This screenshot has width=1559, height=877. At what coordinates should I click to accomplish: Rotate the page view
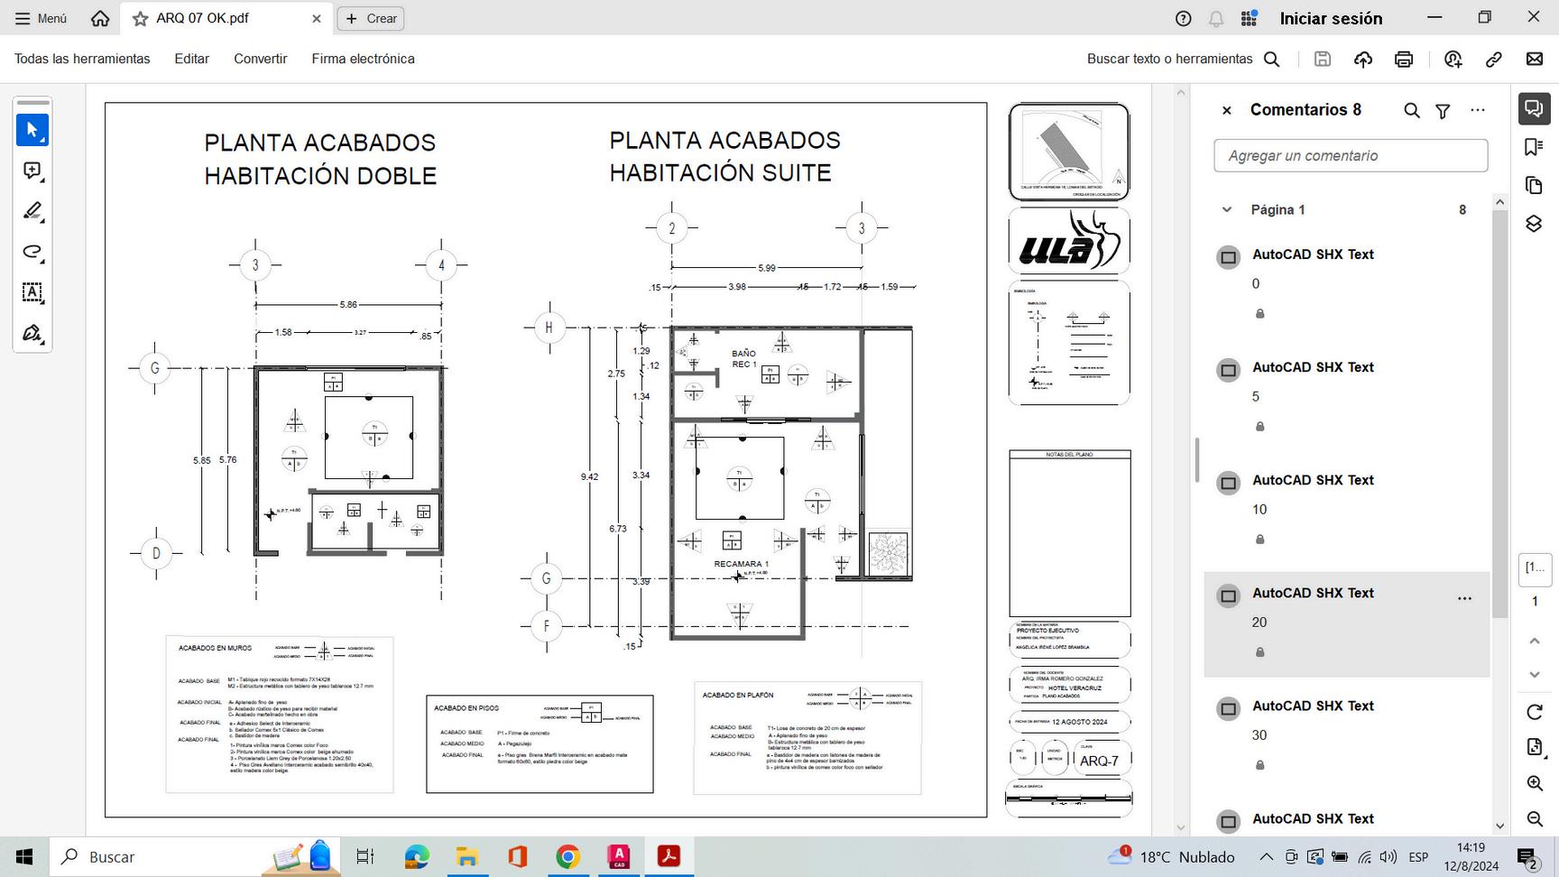[1535, 712]
